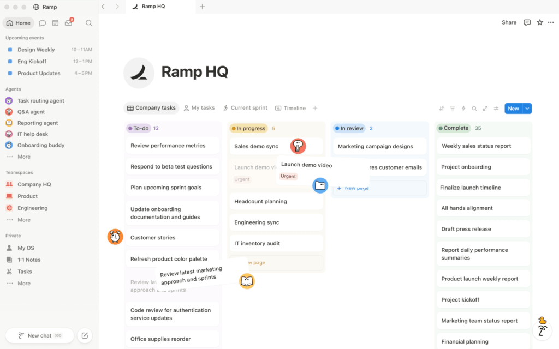The width and height of the screenshot is (559, 349).
Task: Go back with the left arrow
Action: coord(103,7)
